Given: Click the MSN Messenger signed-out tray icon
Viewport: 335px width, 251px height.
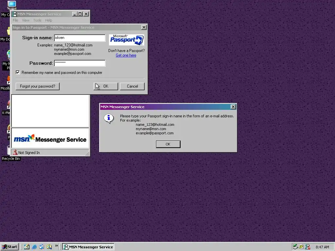Looking at the screenshot, I should click(308, 247).
